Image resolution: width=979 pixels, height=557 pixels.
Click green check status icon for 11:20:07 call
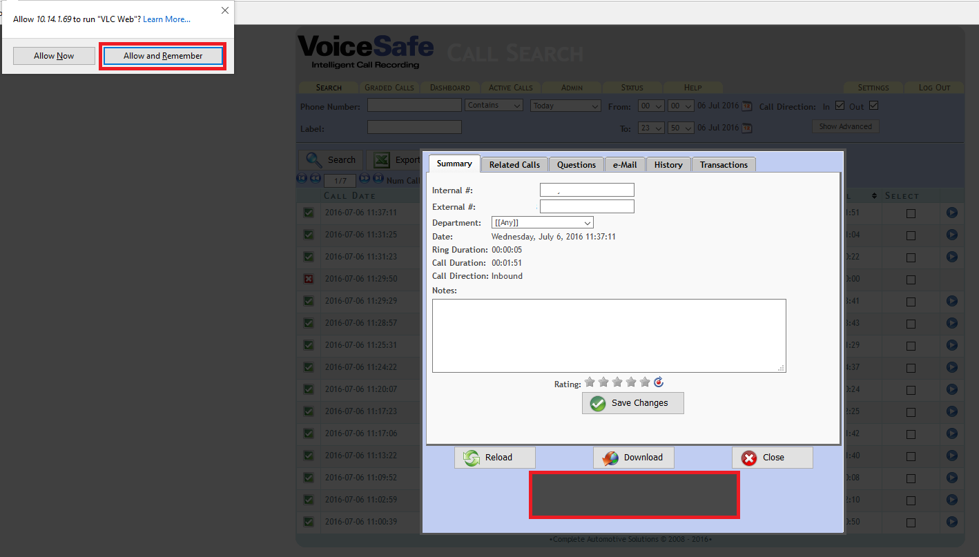(x=309, y=389)
